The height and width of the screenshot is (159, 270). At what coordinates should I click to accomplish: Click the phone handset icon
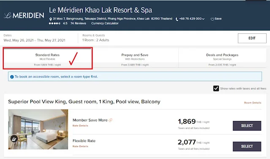[177, 19]
